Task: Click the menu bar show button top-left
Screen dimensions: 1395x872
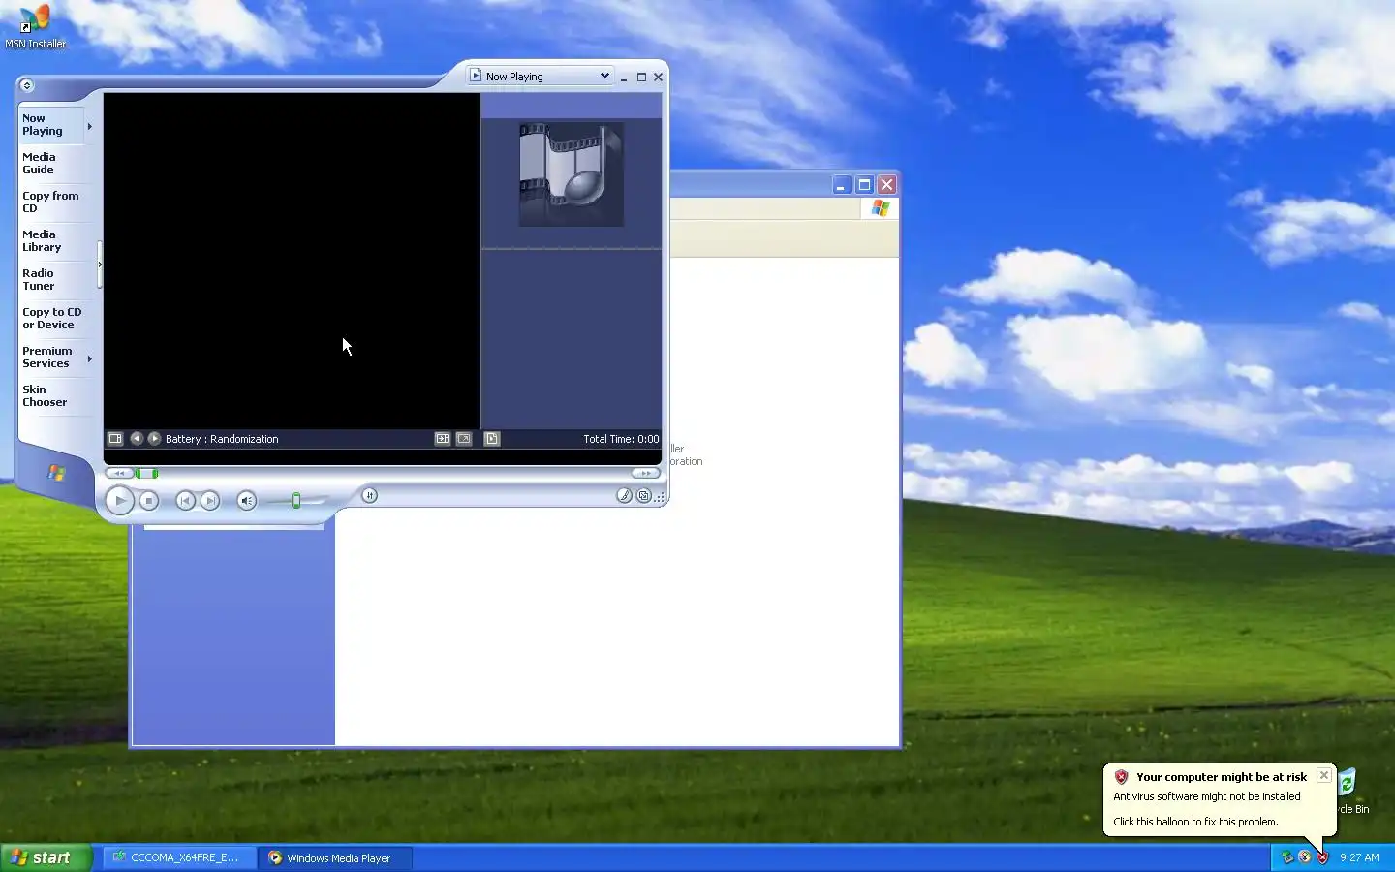Action: coord(27,85)
